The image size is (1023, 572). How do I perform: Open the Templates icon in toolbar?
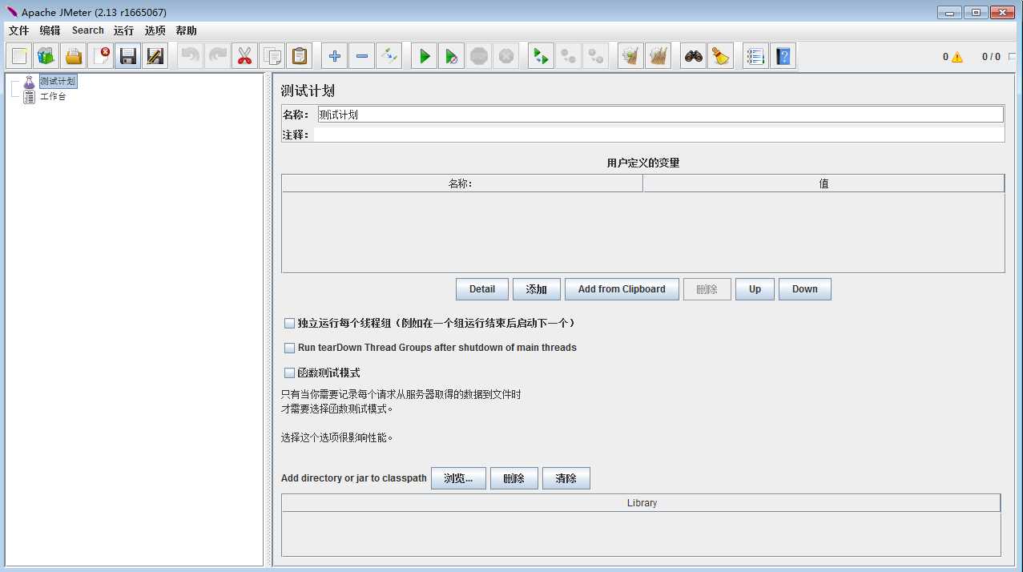click(46, 56)
